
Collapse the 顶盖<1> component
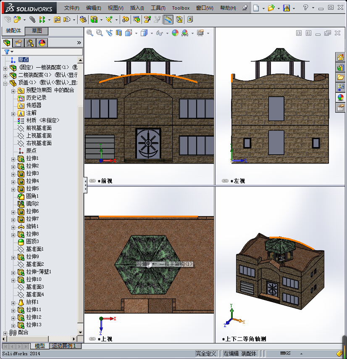pyautogui.click(x=5, y=84)
